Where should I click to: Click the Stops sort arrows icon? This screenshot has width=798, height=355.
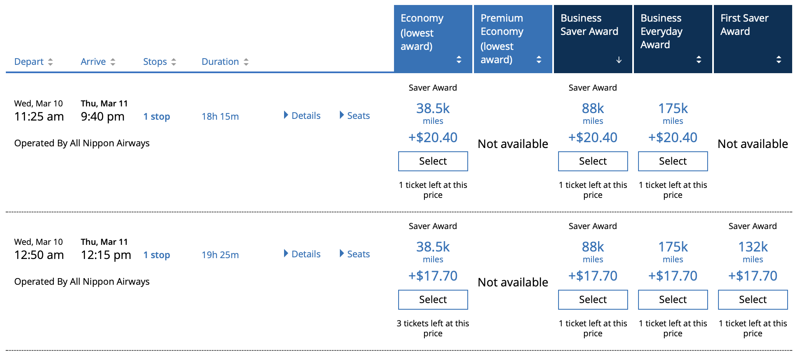point(174,62)
